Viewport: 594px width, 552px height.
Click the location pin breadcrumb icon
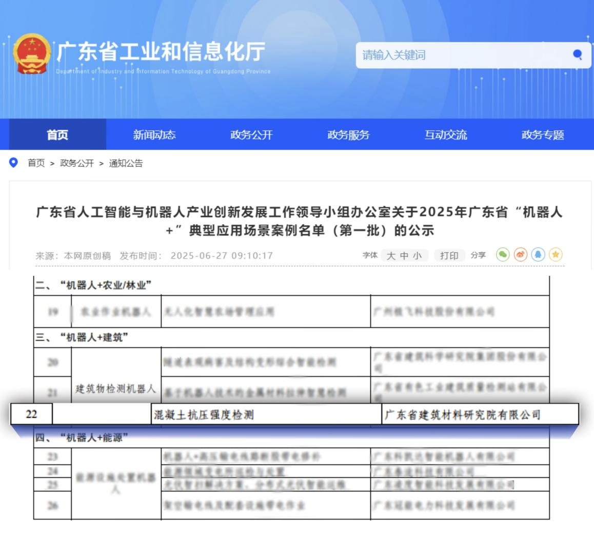[x=14, y=163]
